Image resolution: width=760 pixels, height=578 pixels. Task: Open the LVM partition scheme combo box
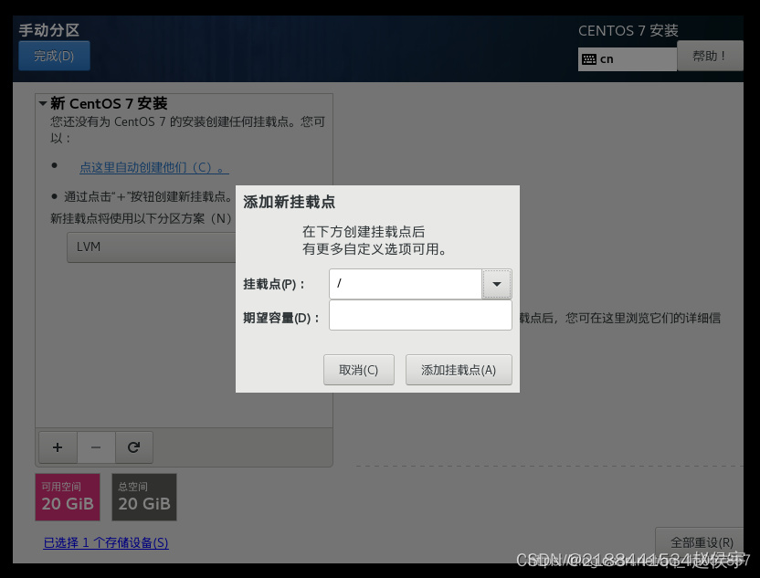[x=152, y=247]
